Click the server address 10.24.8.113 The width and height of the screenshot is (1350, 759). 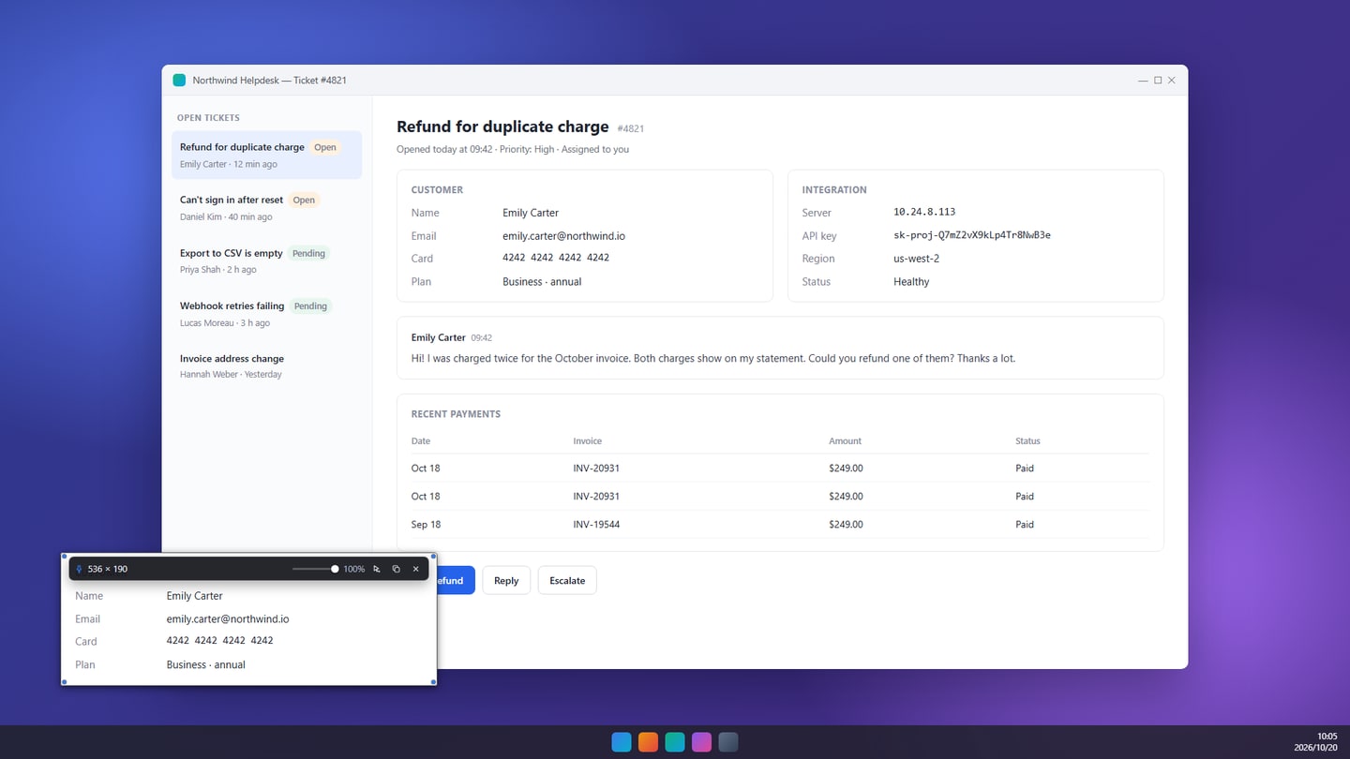(924, 212)
